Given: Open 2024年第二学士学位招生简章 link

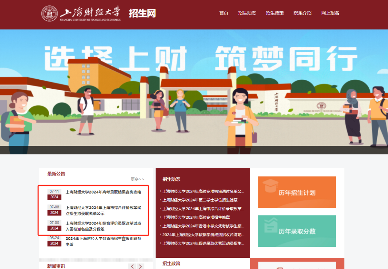Looking at the screenshot, I should click(x=201, y=200).
